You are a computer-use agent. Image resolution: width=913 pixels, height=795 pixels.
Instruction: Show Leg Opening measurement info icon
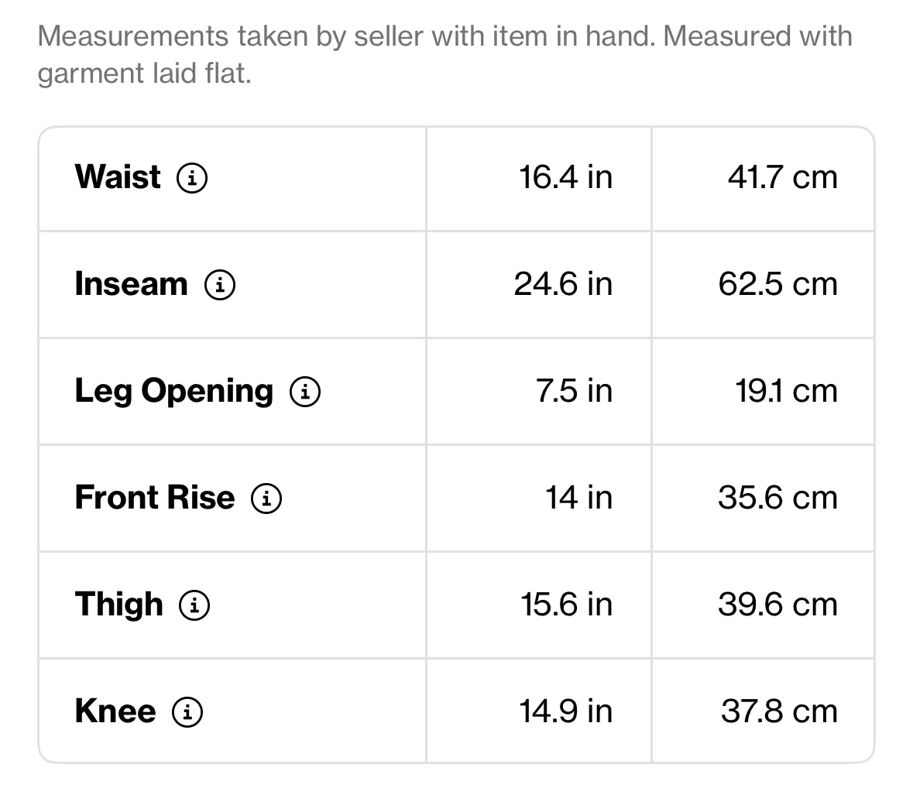pos(305,391)
